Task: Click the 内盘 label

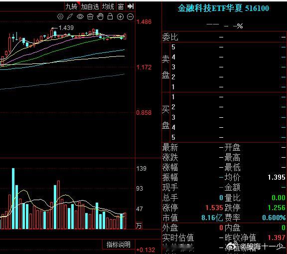Action: [x=232, y=228]
